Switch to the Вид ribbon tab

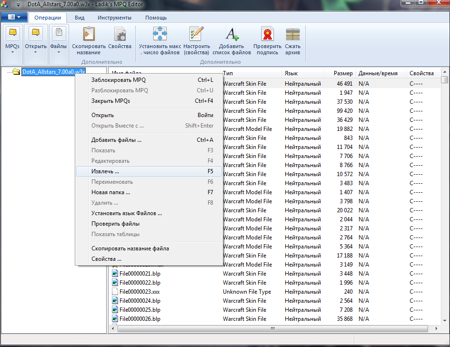(80, 18)
